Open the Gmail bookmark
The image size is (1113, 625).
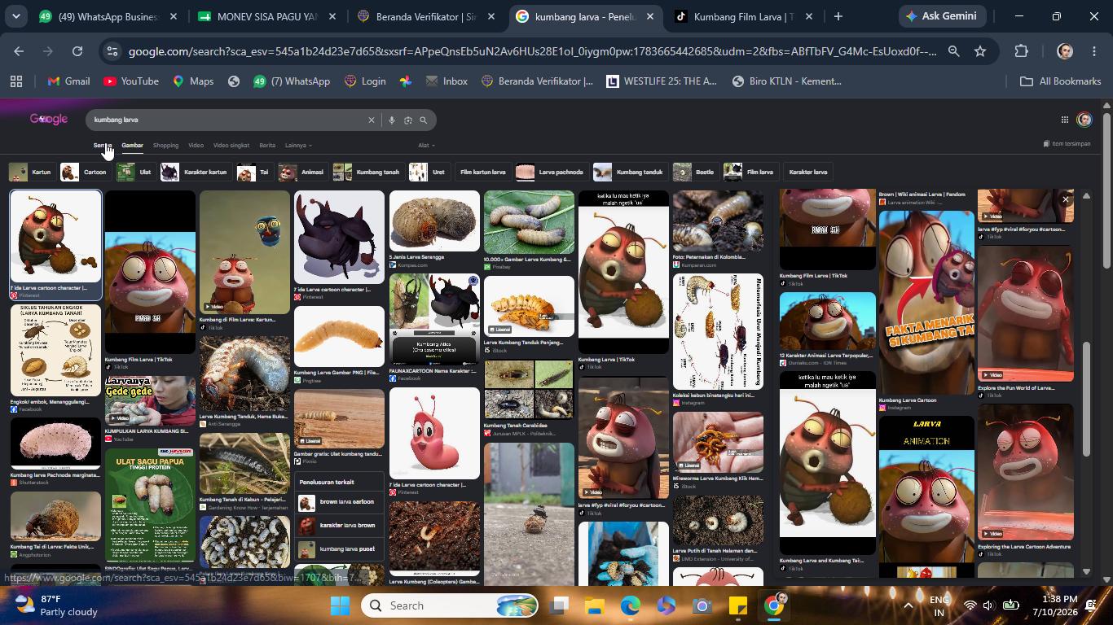point(68,81)
